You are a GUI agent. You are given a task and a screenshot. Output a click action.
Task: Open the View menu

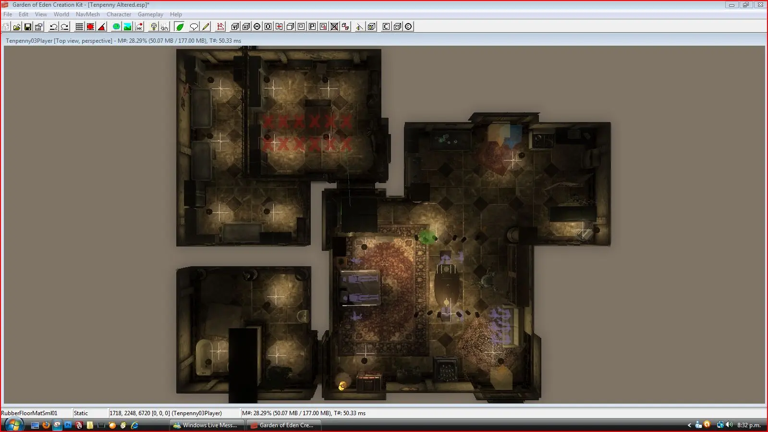(41, 14)
